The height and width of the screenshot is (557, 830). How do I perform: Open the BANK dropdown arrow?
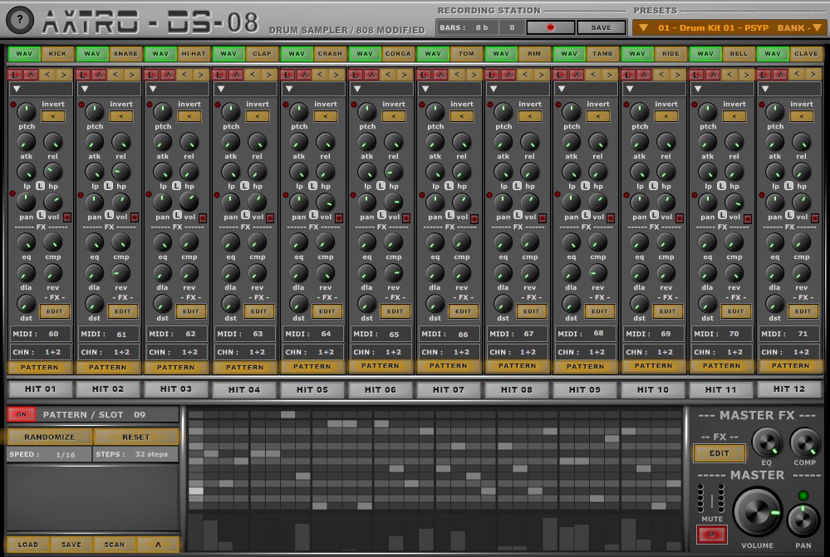click(817, 27)
